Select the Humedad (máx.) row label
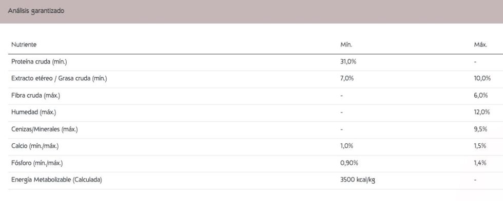Screen dimensions: 503x201 (x=34, y=113)
